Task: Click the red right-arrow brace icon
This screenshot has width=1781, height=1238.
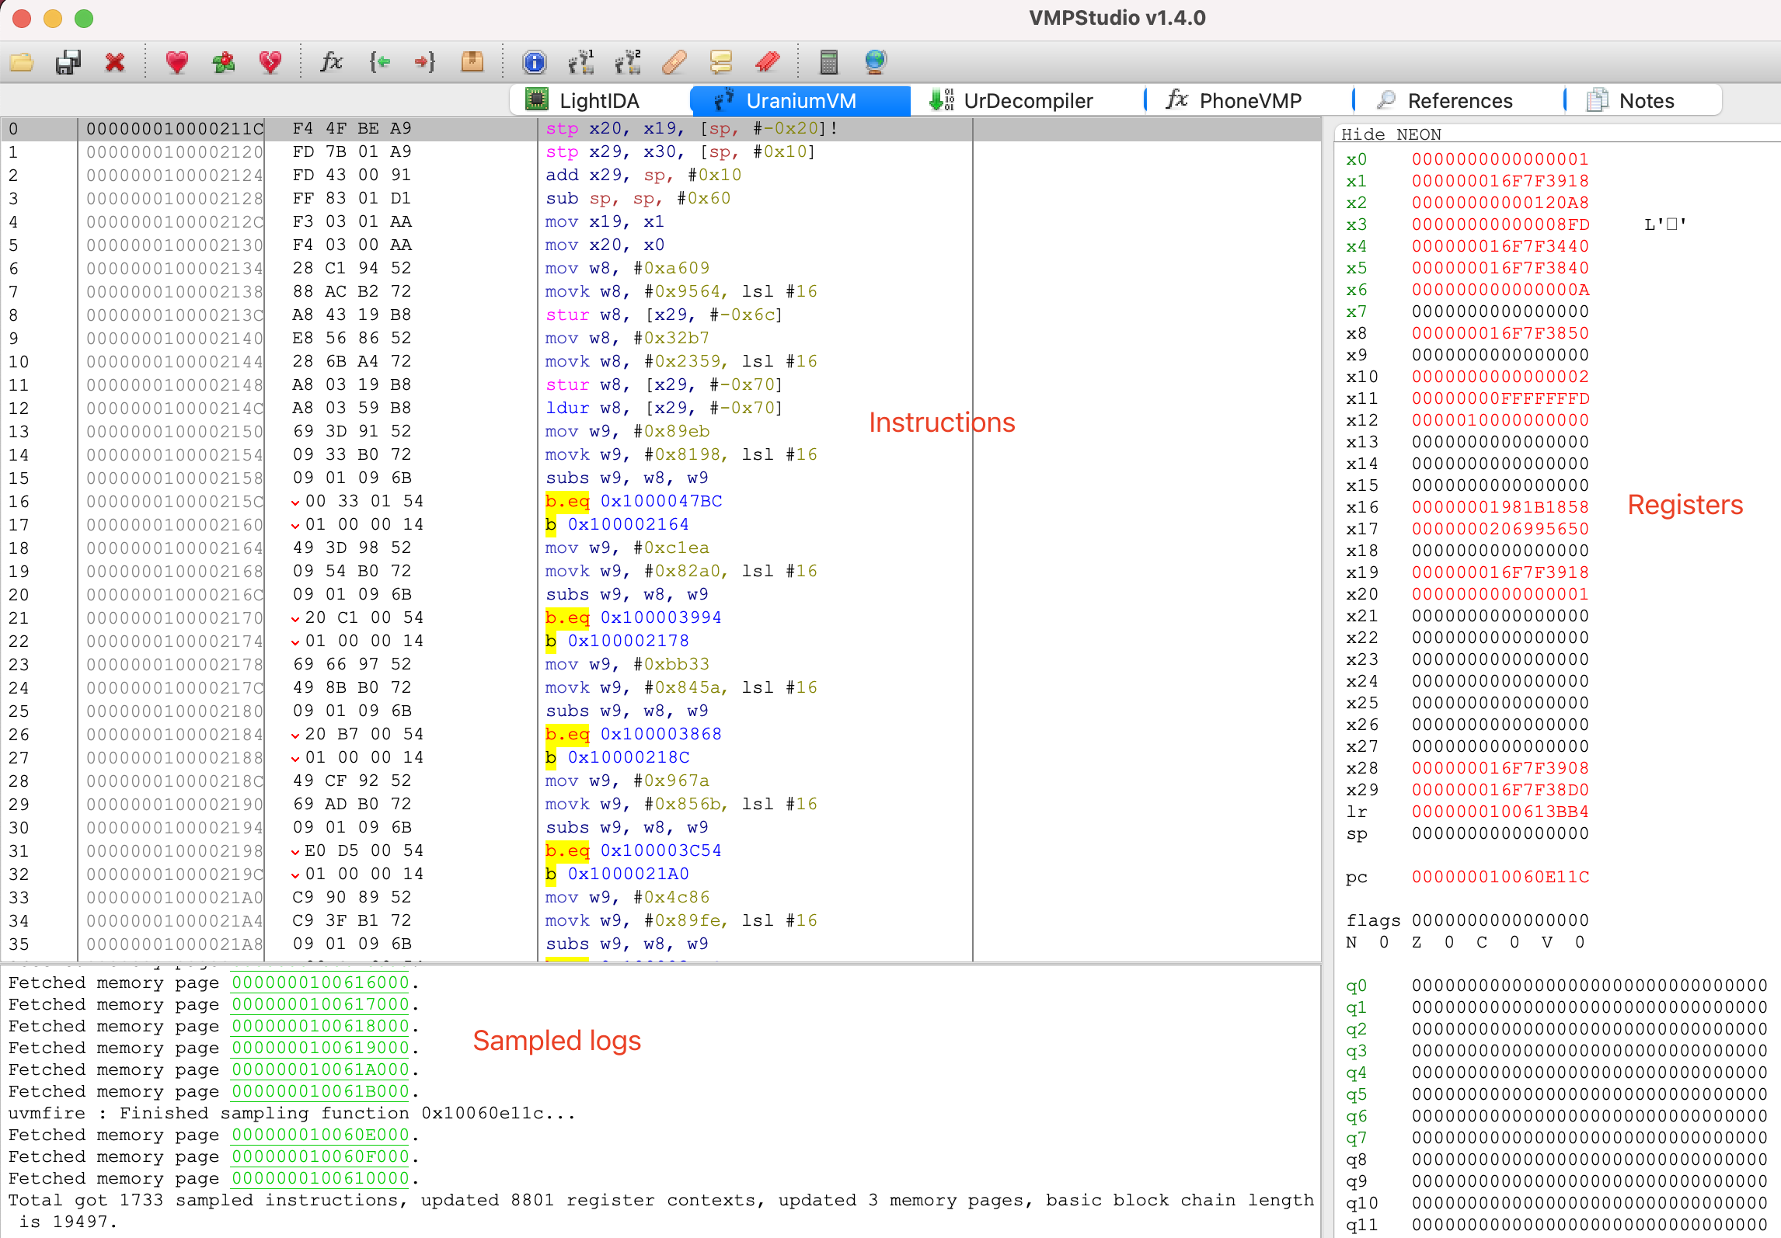Action: coord(425,61)
